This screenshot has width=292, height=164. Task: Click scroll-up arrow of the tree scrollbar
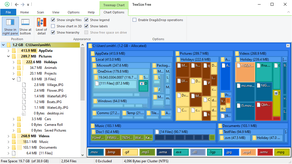click(83, 45)
